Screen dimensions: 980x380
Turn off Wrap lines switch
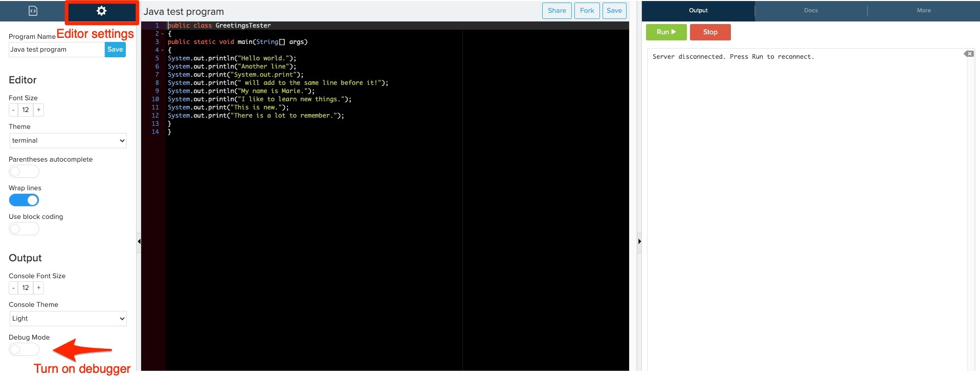[24, 200]
